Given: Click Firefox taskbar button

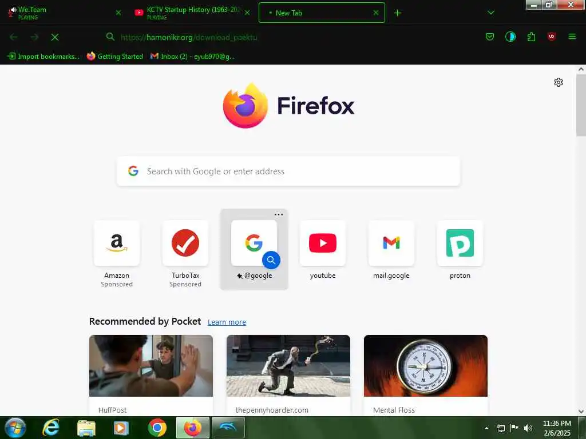Looking at the screenshot, I should [193, 428].
